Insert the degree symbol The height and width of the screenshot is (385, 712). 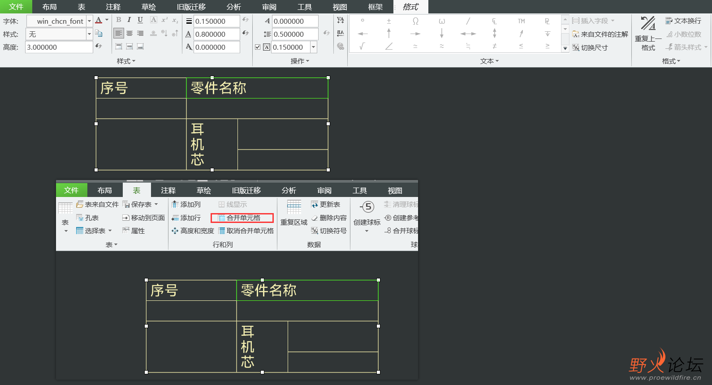[x=362, y=21]
